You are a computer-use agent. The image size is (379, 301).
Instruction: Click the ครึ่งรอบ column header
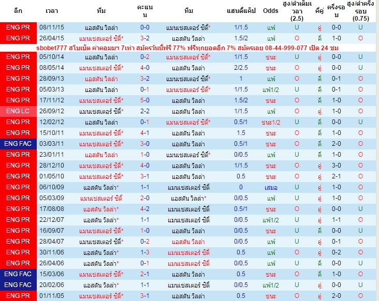pyautogui.click(x=336, y=11)
